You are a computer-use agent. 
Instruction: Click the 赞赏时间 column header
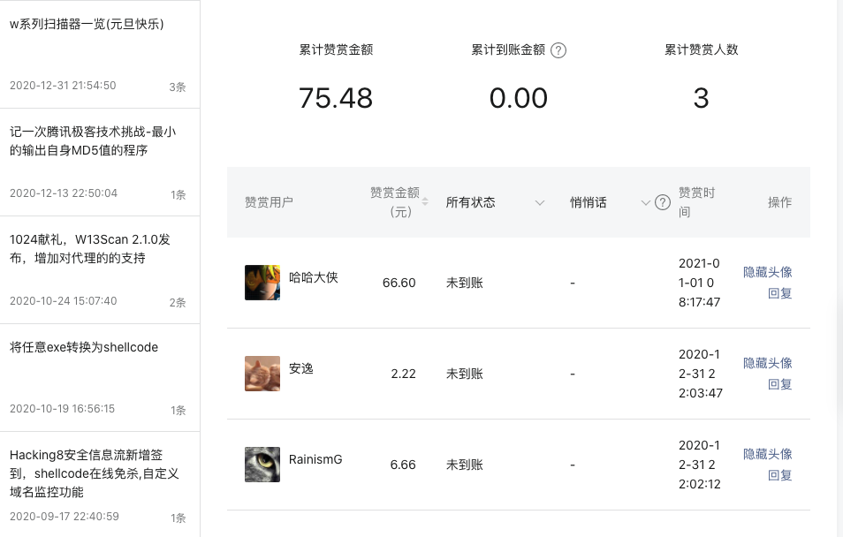[x=697, y=202]
